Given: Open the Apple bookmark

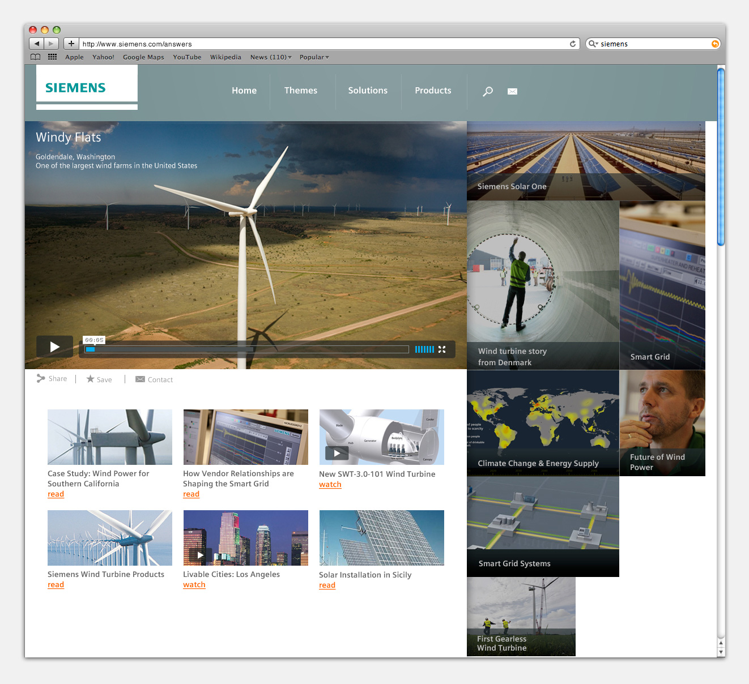Looking at the screenshot, I should tap(74, 57).
